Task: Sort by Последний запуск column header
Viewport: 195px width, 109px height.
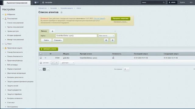Action: coord(141,54)
